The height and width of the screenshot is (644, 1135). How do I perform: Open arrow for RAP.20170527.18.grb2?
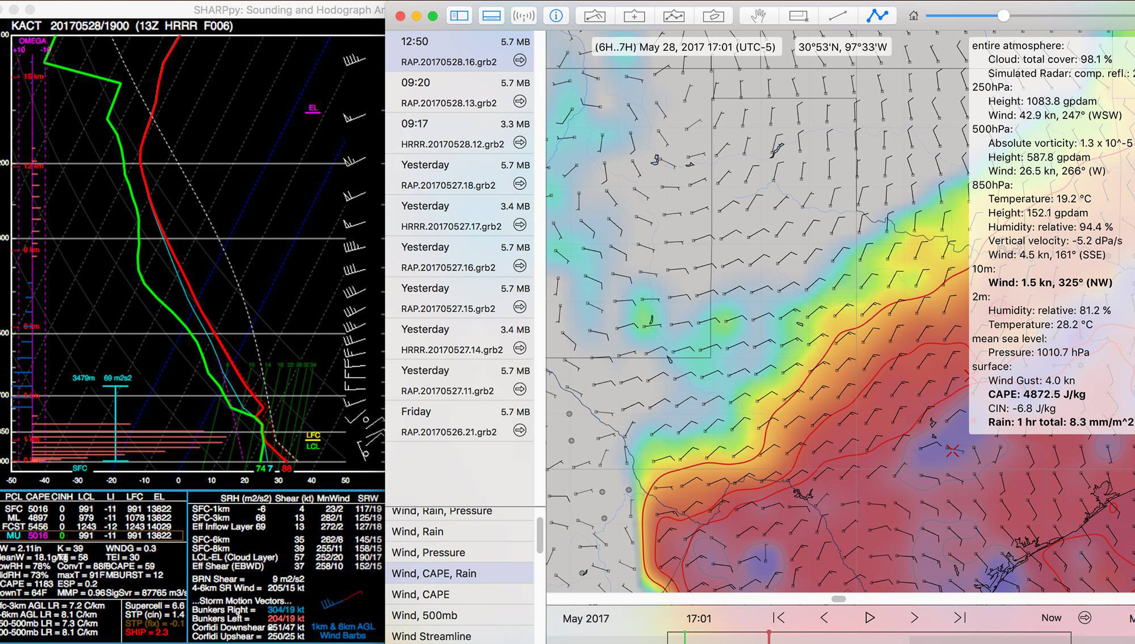click(x=520, y=184)
